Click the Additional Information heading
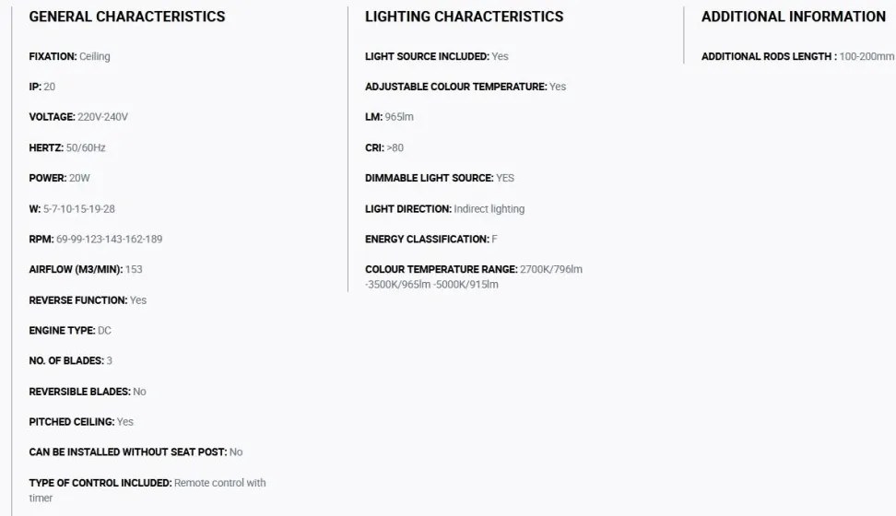Screen dimensions: 896x516 794,17
